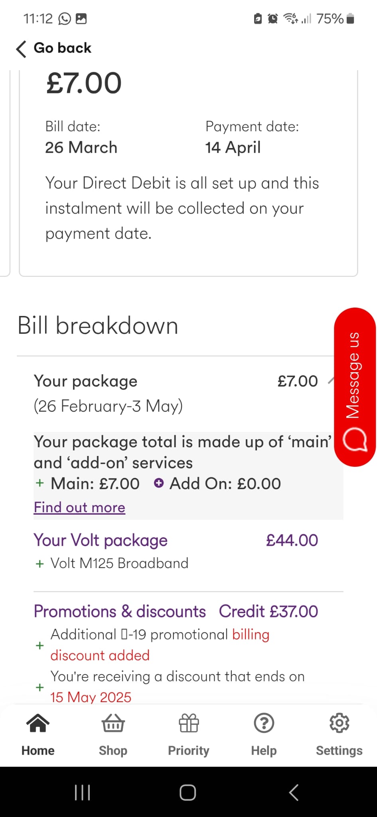Tap the WhatsApp icon in status bar
The width and height of the screenshot is (377, 817).
pyautogui.click(x=64, y=18)
